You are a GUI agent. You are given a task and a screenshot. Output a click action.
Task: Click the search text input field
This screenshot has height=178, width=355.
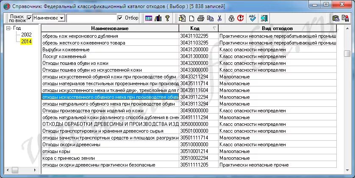click(x=92, y=18)
